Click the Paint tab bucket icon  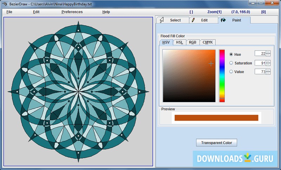tap(223, 20)
